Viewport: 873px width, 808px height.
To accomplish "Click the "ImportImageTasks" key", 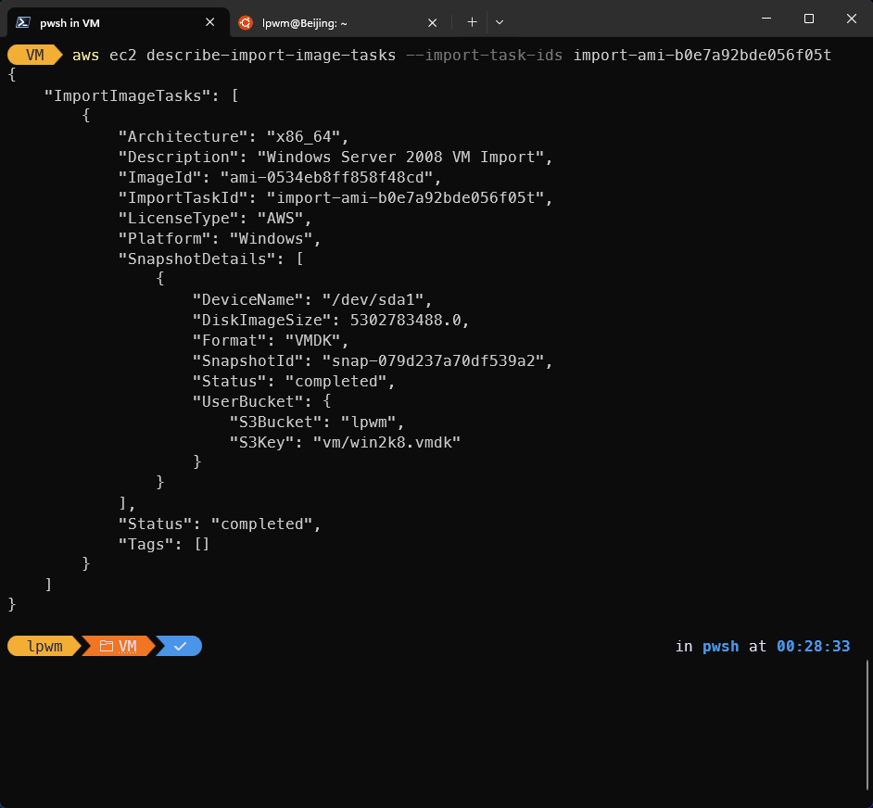I will point(132,95).
